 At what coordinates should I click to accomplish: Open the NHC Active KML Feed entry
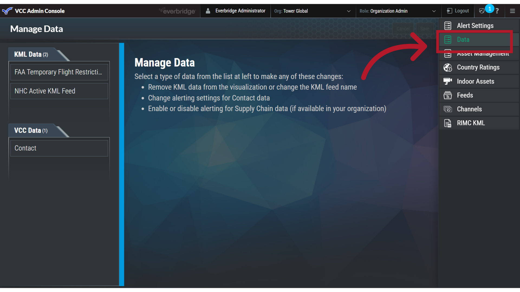pos(59,91)
